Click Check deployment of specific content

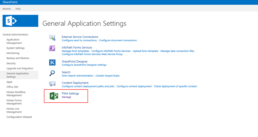coord(175,86)
